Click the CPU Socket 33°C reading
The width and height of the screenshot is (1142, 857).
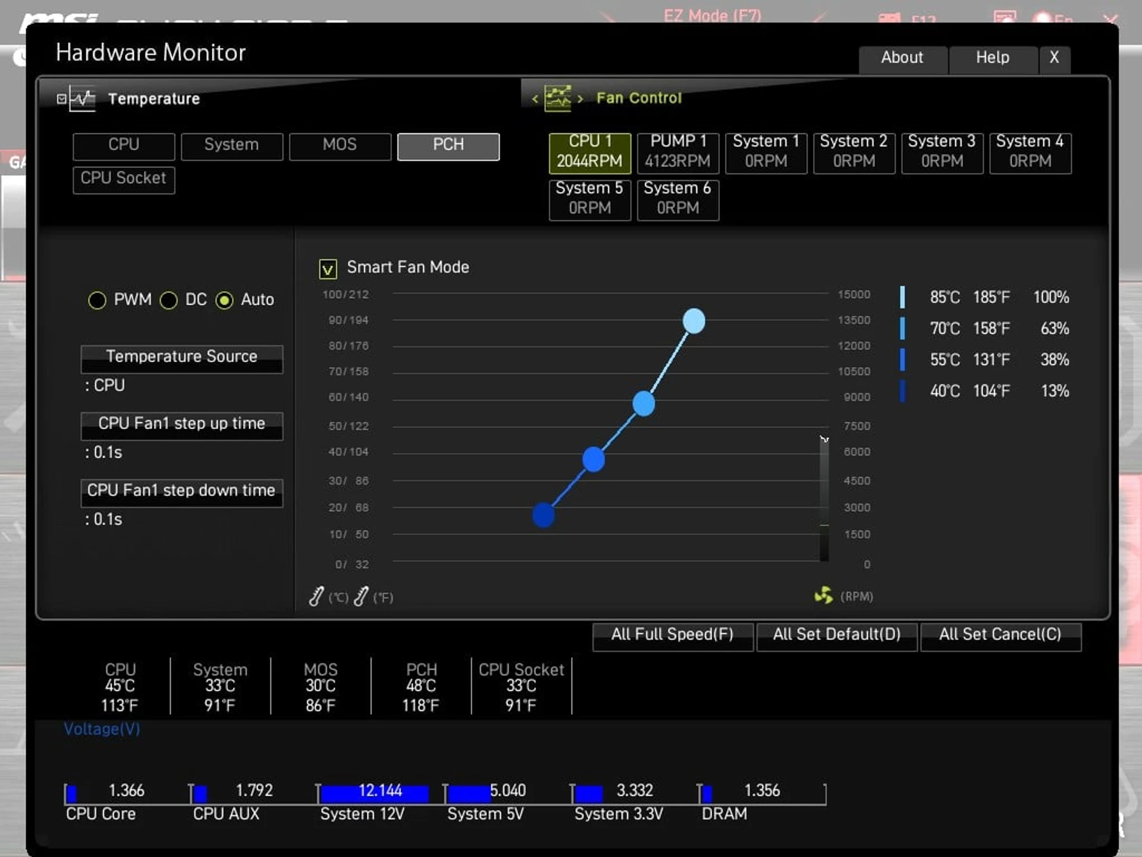point(521,687)
